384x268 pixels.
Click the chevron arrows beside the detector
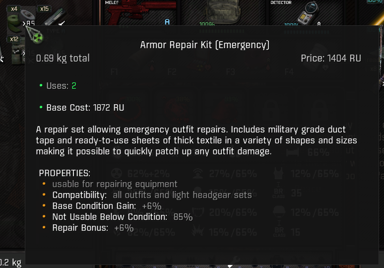click(319, 23)
